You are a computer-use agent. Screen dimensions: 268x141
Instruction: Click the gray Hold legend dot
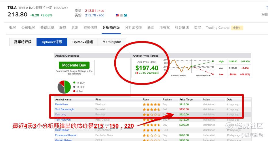(x=74, y=87)
